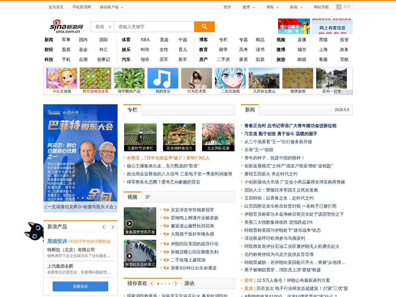Open the 新闻 section tab header

(x=250, y=110)
